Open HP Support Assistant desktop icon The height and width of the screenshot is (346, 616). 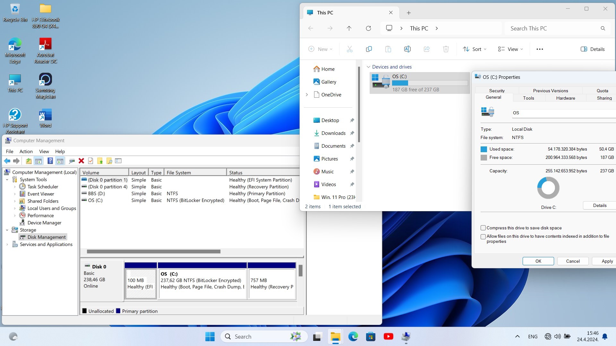15,121
